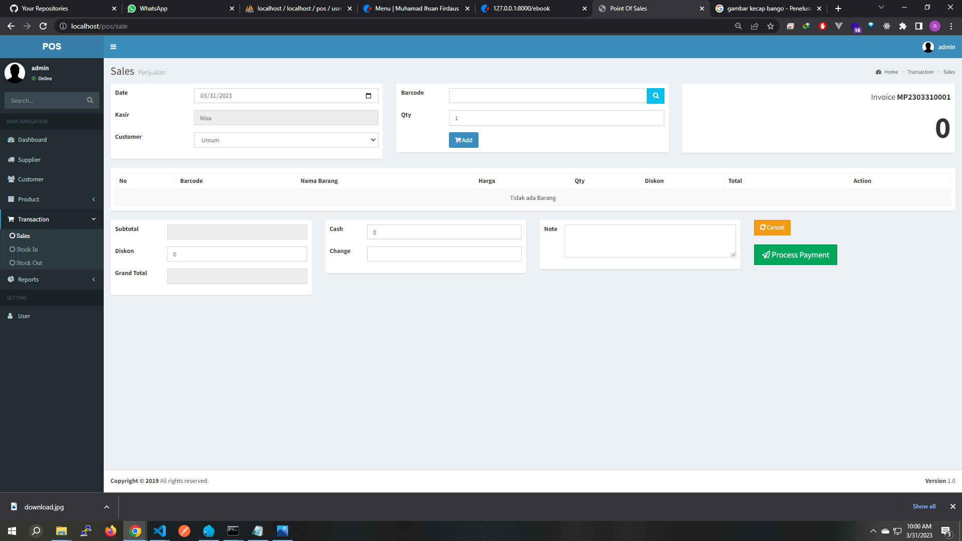Open the Photos app in taskbar
The image size is (962, 541).
tap(283, 531)
